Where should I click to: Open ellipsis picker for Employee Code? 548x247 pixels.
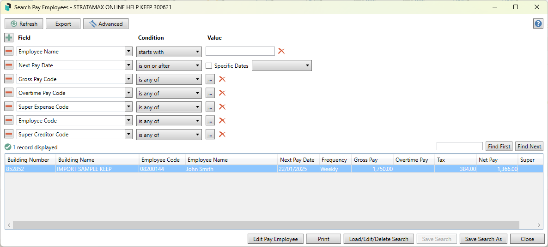point(210,121)
